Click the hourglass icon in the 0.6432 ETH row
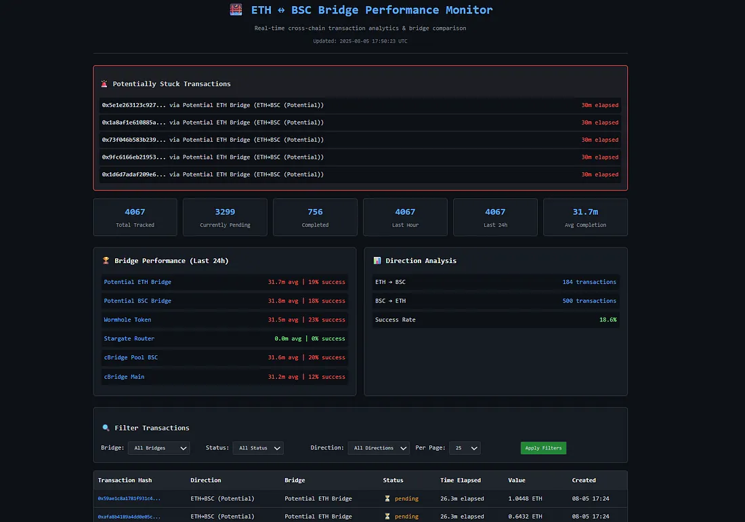Image resolution: width=745 pixels, height=522 pixels. (x=387, y=517)
